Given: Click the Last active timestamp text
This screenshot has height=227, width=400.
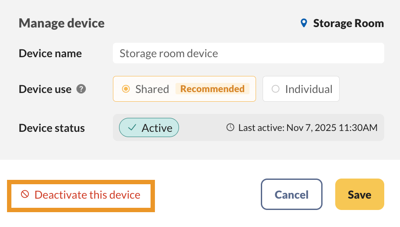Looking at the screenshot, I should [x=308, y=127].
